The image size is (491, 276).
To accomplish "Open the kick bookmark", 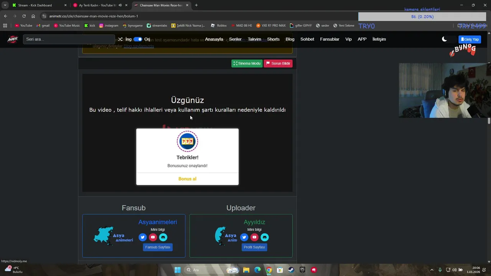I will tap(89, 26).
